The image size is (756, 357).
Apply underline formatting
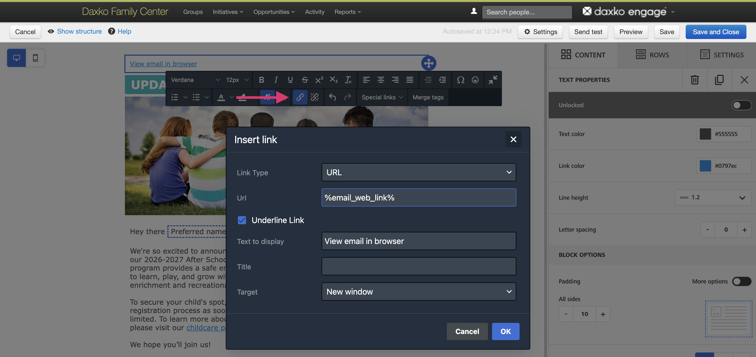tap(290, 80)
